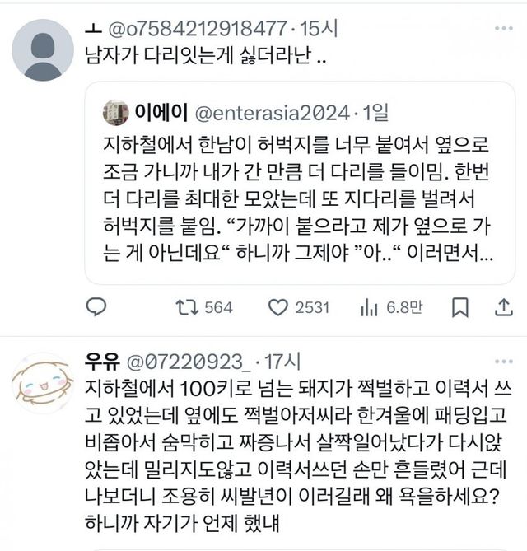Like the tweet with 2531 likes
The height and width of the screenshot is (551, 527).
tap(278, 307)
